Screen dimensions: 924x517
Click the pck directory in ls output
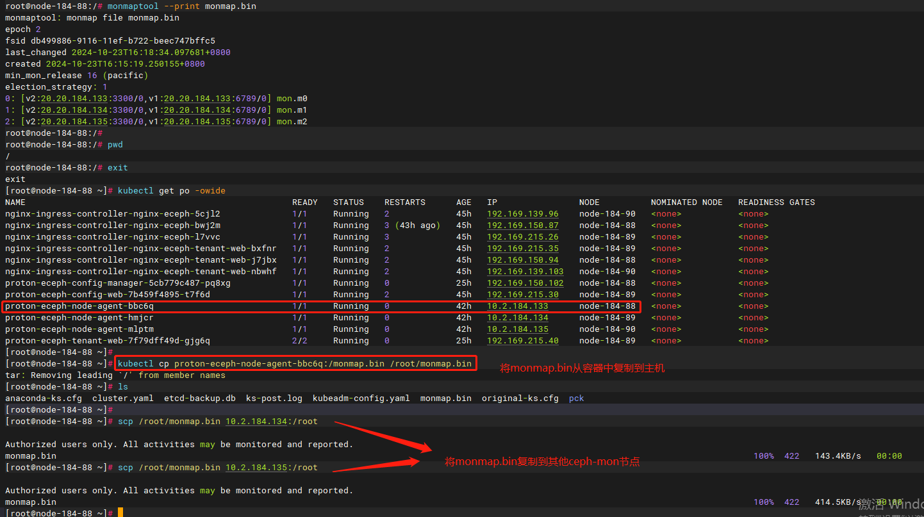pos(577,398)
